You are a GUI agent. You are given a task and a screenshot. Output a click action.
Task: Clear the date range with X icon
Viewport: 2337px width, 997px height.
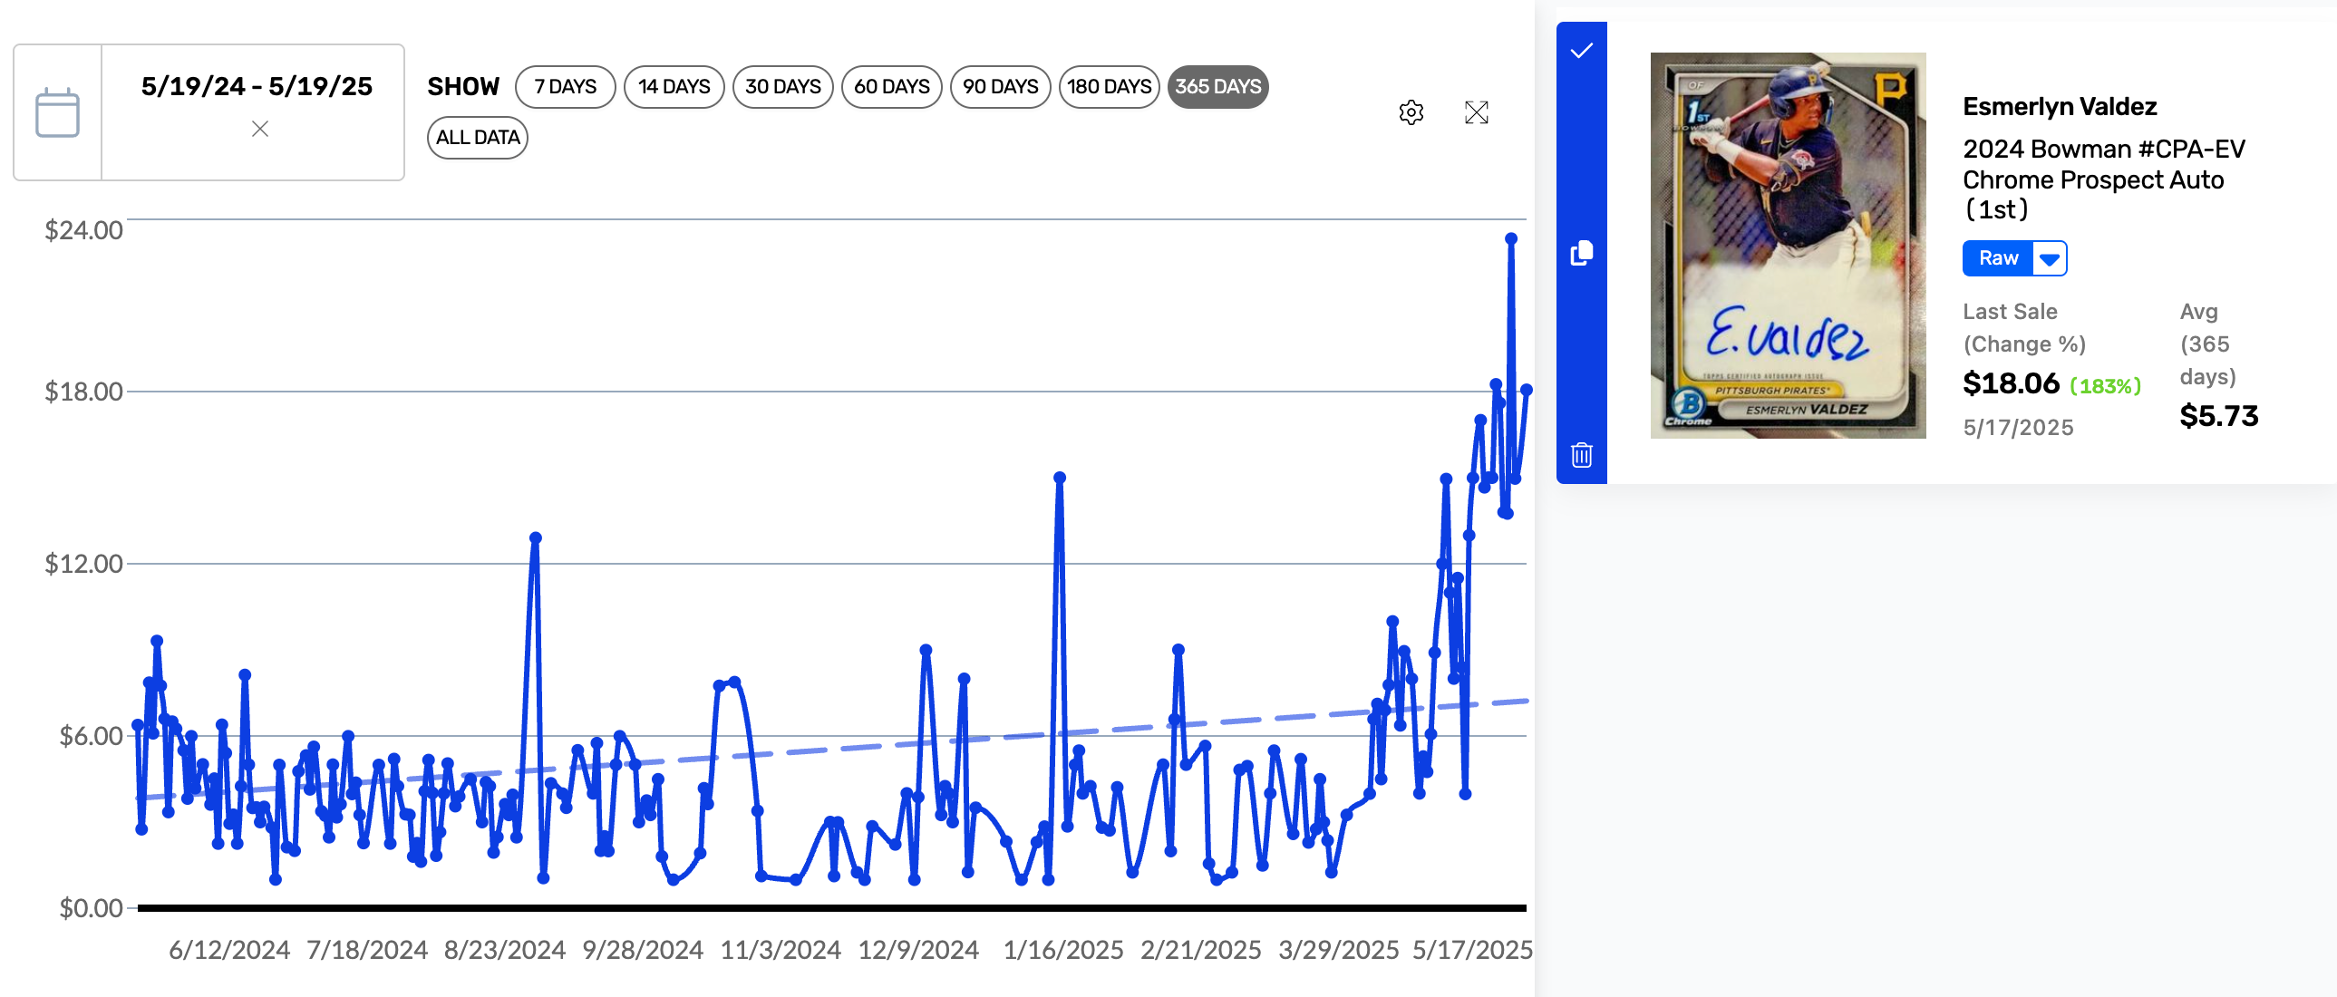pos(259,129)
